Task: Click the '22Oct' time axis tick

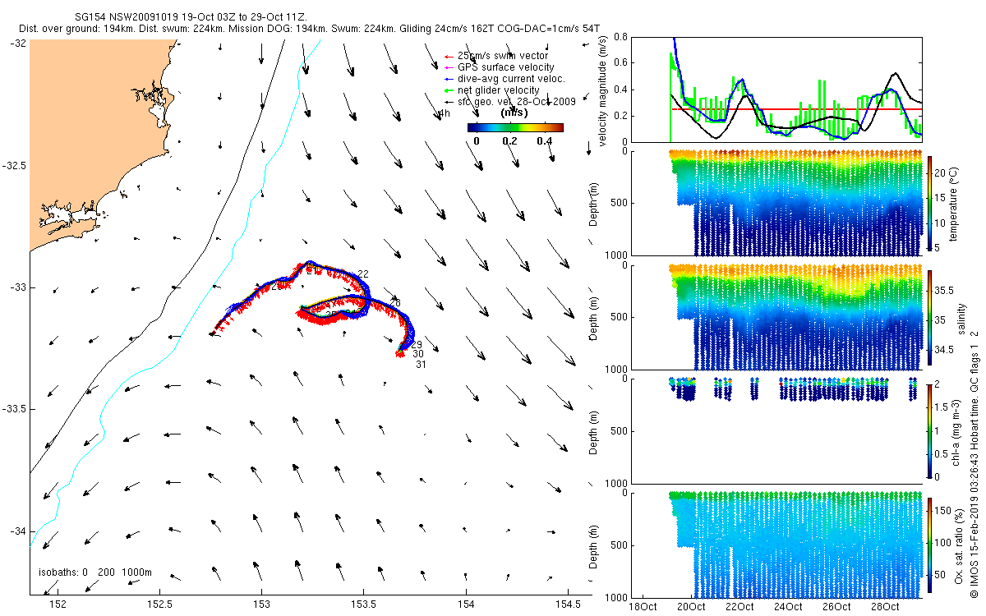Action: [x=739, y=607]
